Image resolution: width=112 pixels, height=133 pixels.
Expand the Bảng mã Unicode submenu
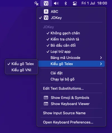coord(72,58)
